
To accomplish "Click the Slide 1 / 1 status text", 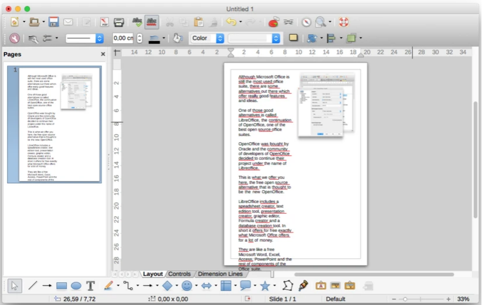I will pos(283,299).
